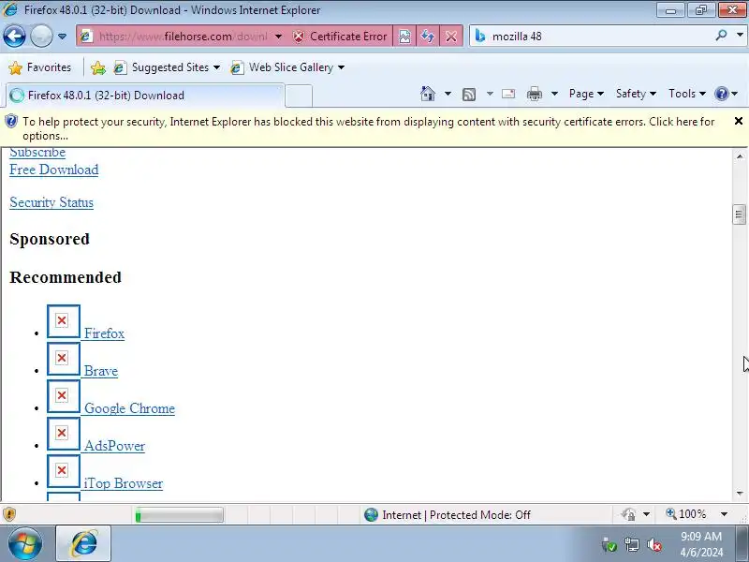Expand the address bar autocomplete dropdown
The height and width of the screenshot is (562, 749).
pos(278,37)
